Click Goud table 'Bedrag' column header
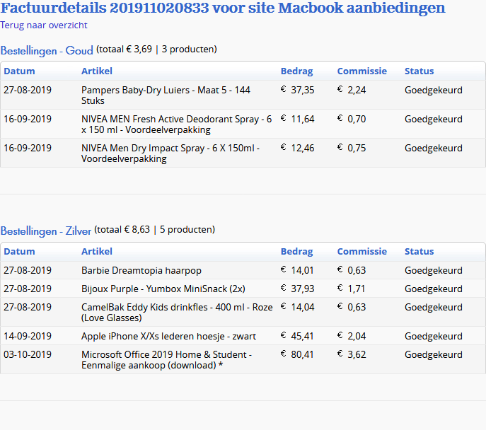This screenshot has width=486, height=430. point(296,71)
